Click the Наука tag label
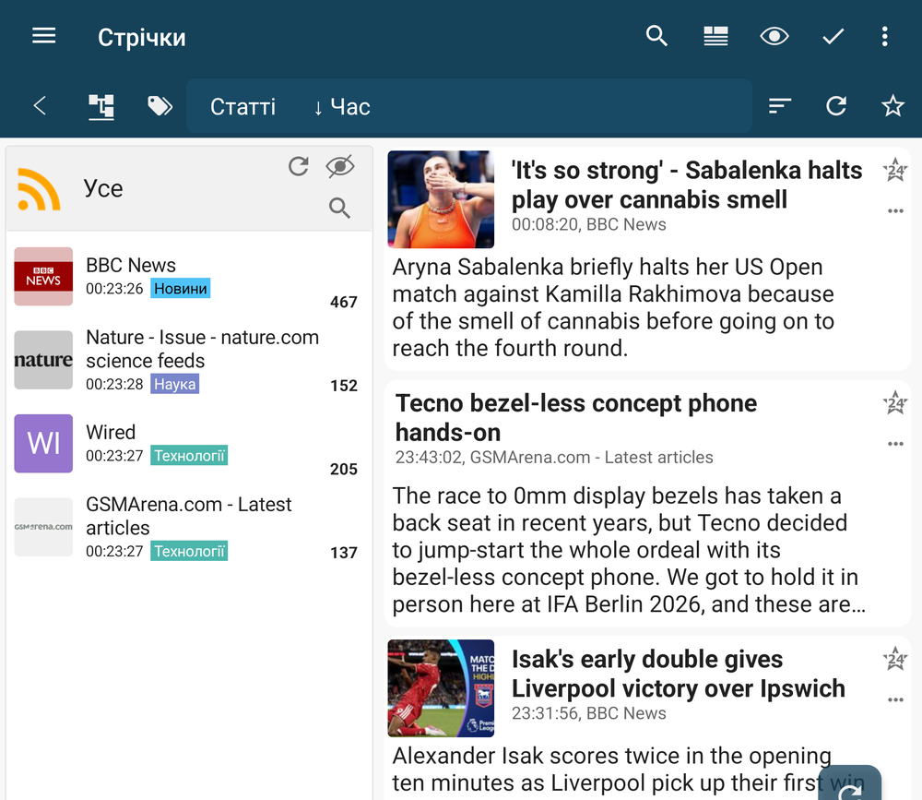922x800 pixels. [174, 384]
